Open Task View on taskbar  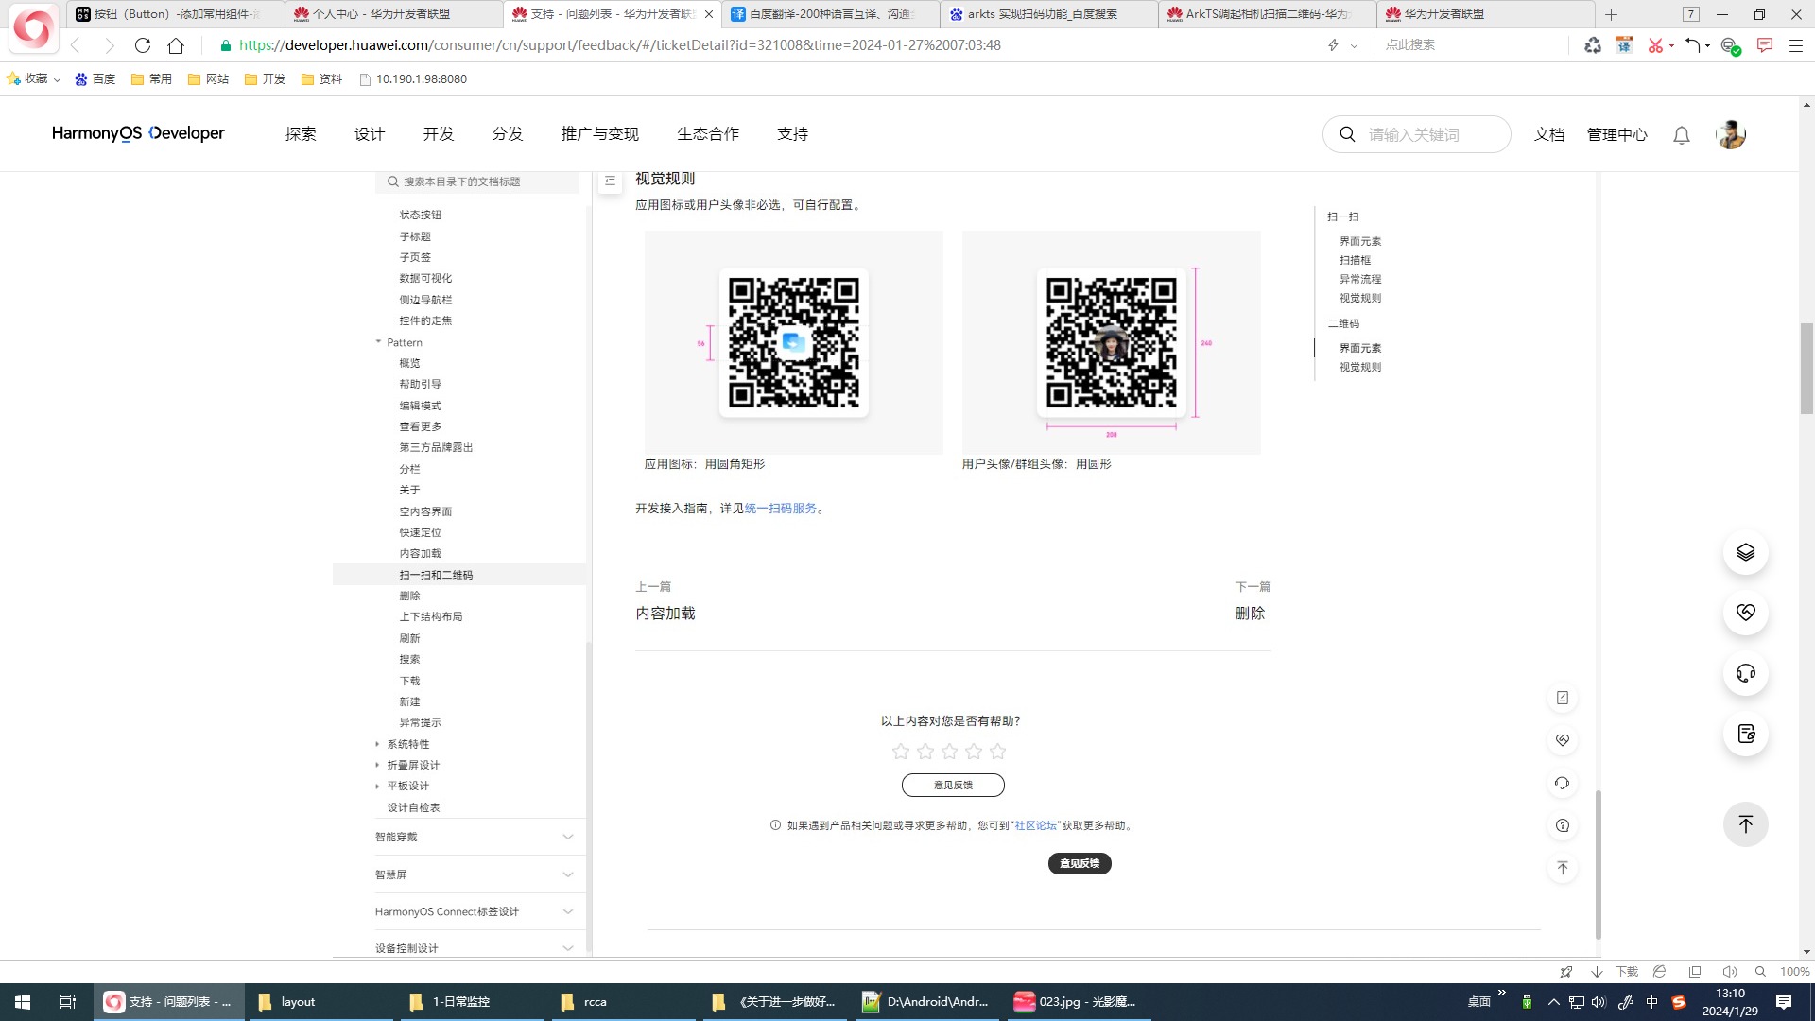point(68,1002)
